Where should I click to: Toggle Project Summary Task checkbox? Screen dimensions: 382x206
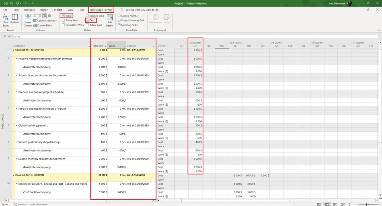pos(119,20)
